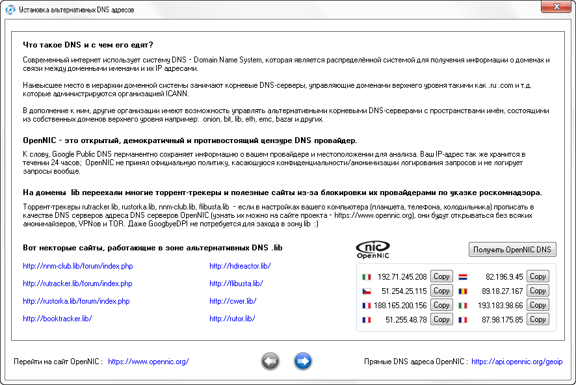
Task: Open the rutracker.lib forum link
Action: (x=77, y=284)
